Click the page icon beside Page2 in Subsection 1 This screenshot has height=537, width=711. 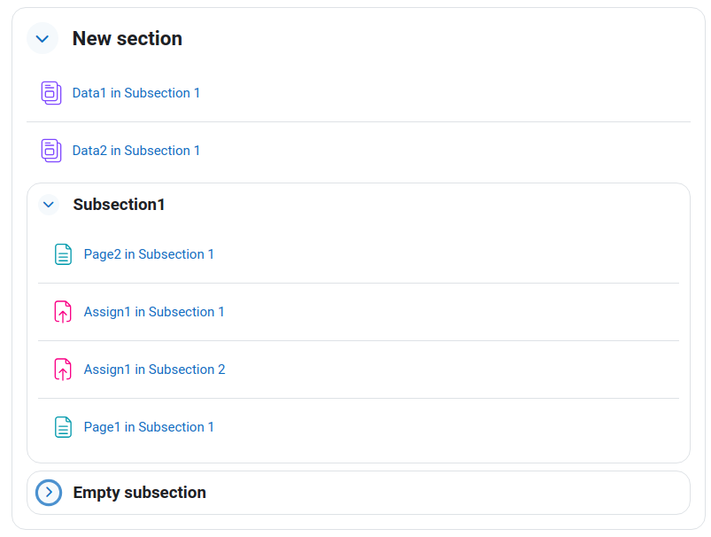click(x=63, y=254)
